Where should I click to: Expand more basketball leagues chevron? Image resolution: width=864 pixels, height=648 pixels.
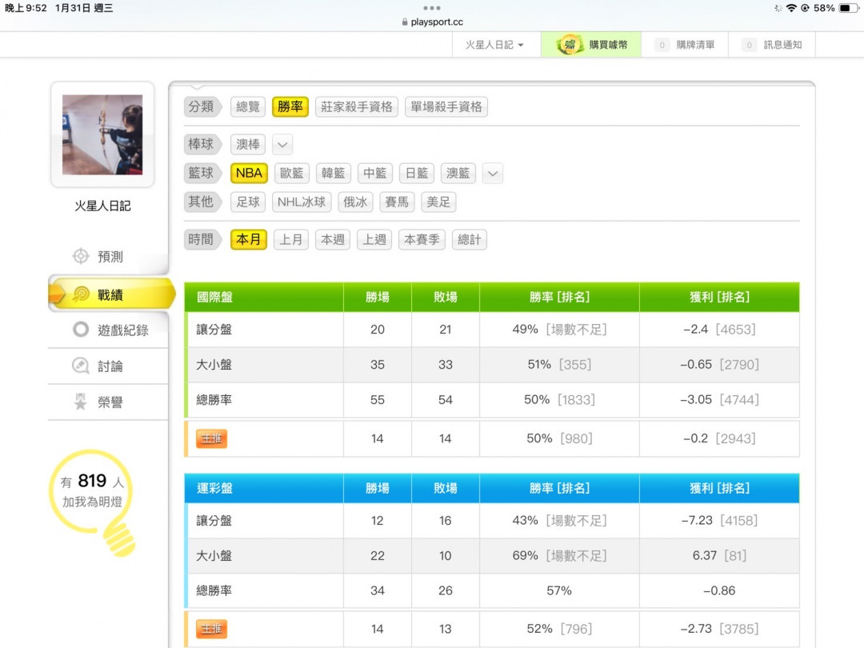493,174
